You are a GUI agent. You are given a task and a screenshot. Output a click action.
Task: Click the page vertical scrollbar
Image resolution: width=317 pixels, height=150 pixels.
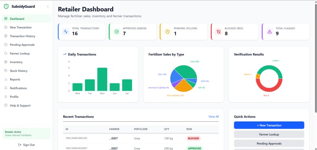point(315,59)
